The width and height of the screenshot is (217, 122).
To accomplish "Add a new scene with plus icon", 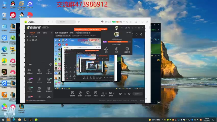I will (52, 33).
